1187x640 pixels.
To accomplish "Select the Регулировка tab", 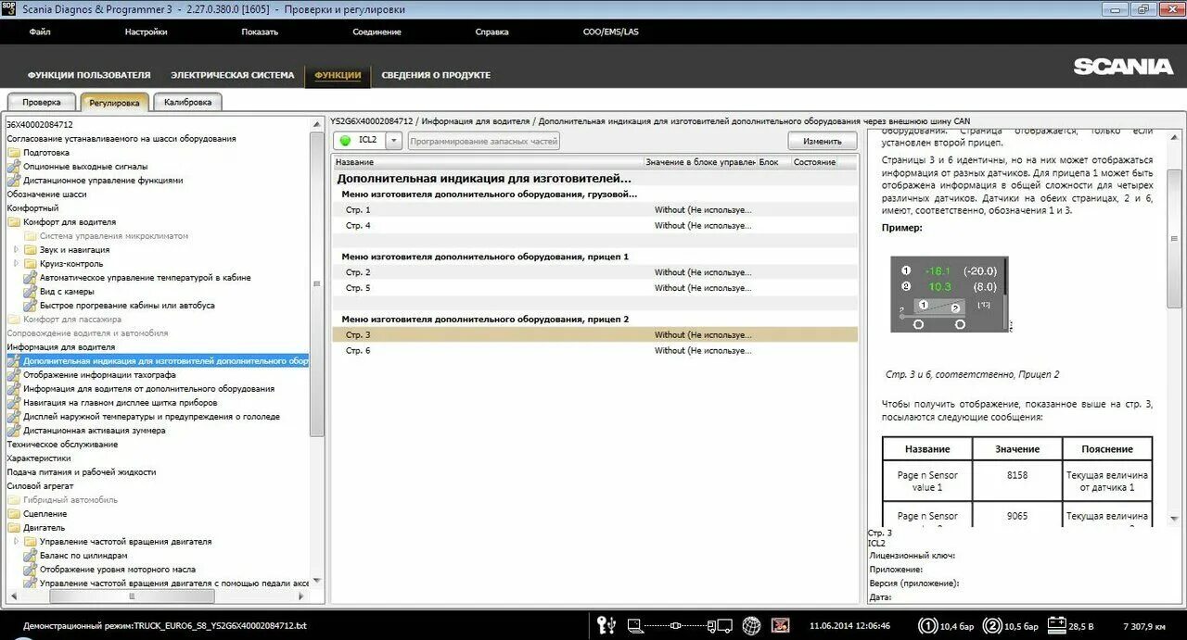I will click(114, 103).
